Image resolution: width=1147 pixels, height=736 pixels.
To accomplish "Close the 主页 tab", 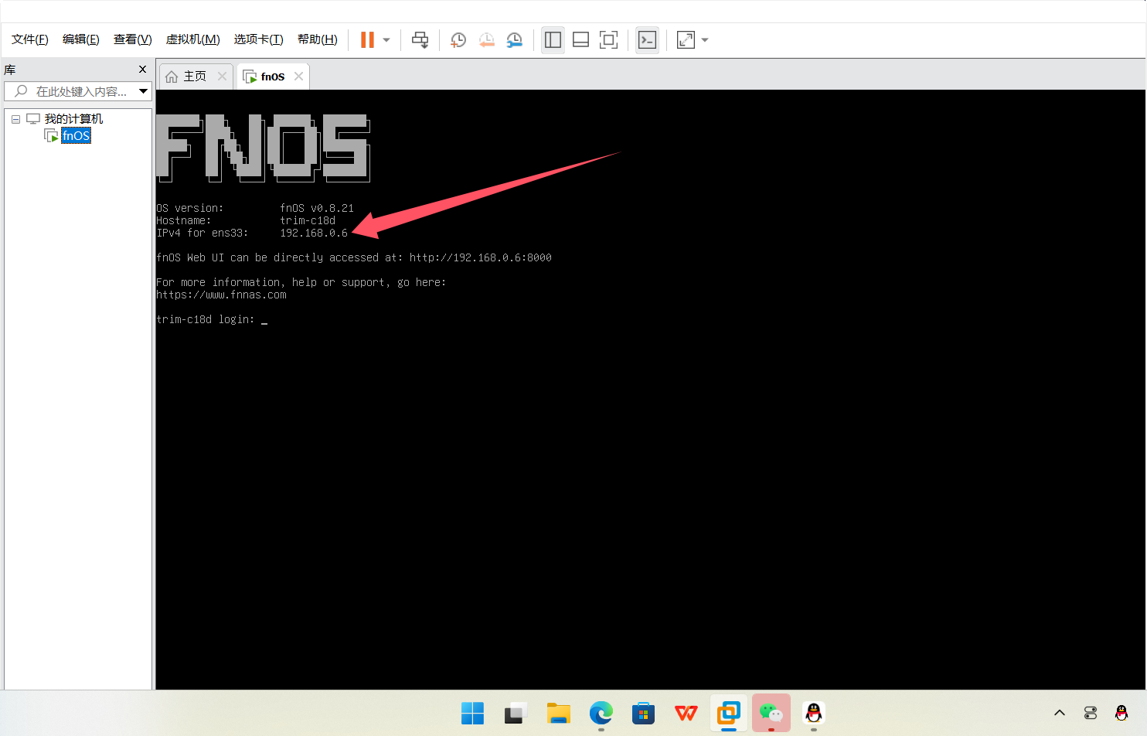I will [223, 76].
